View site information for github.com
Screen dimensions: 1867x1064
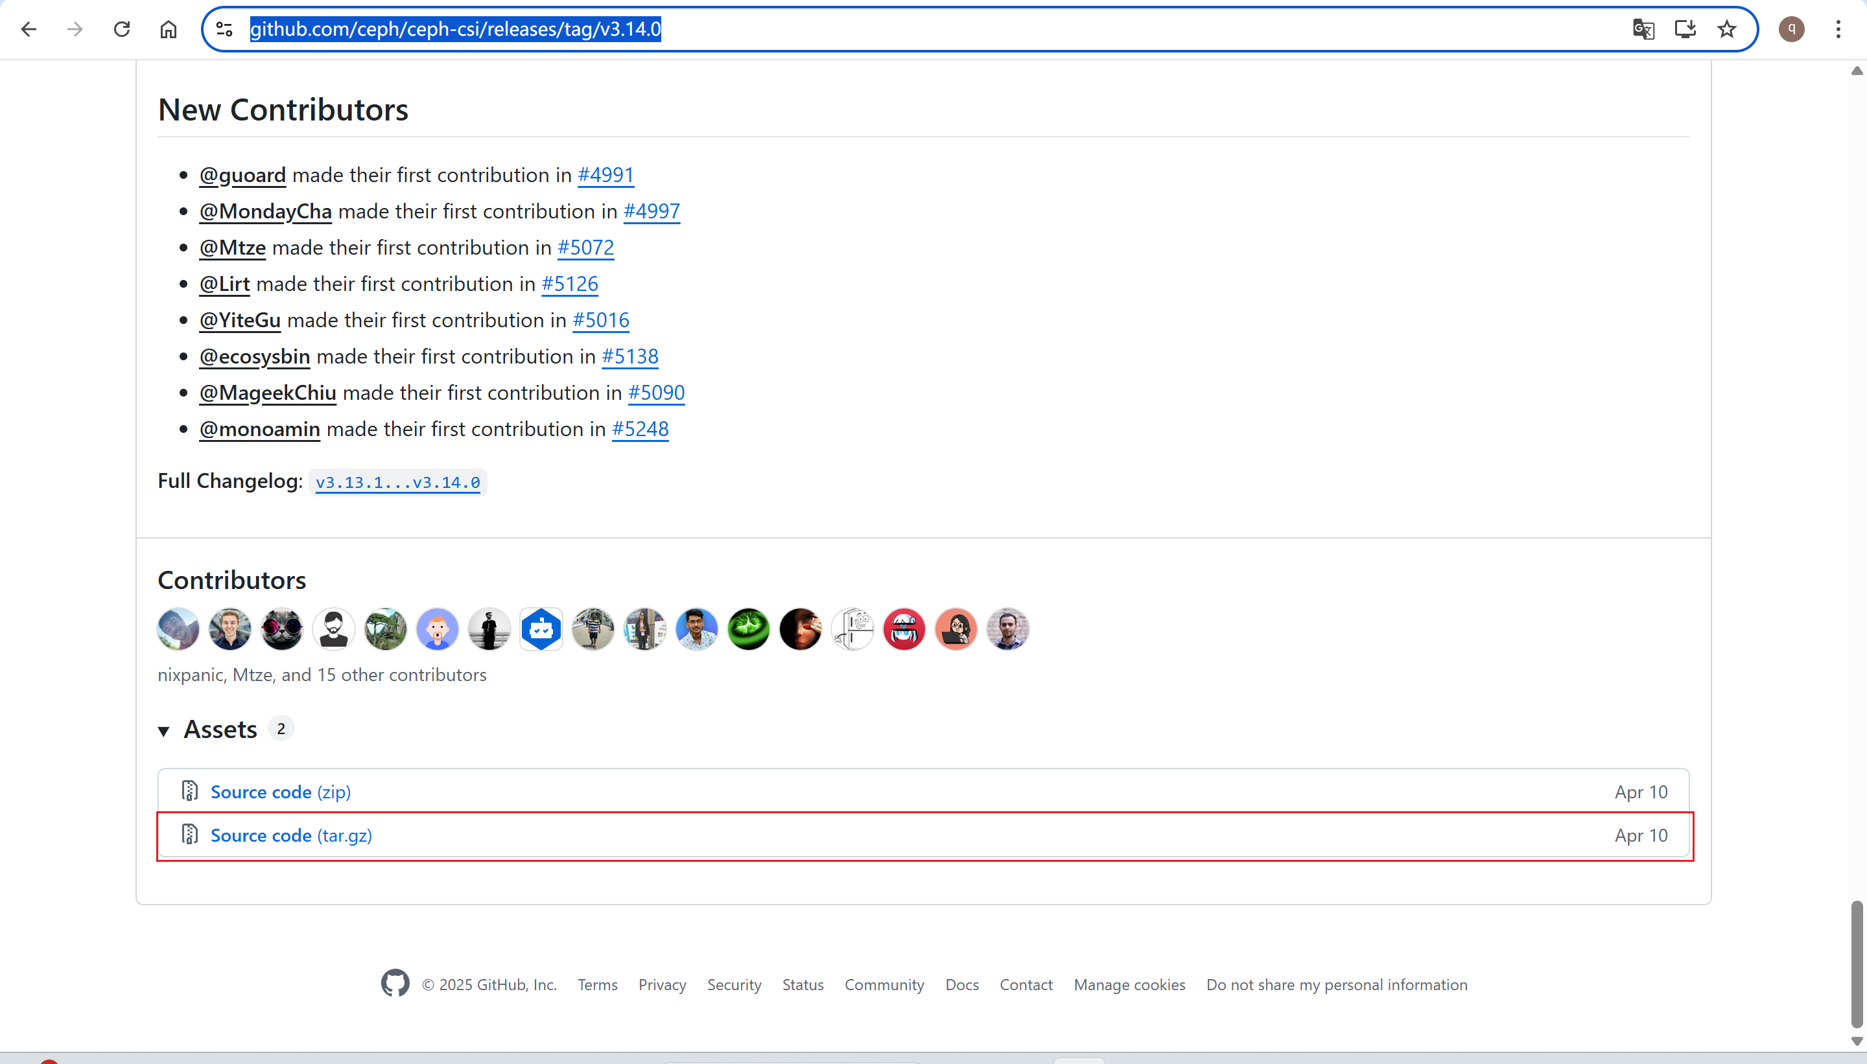pos(224,29)
